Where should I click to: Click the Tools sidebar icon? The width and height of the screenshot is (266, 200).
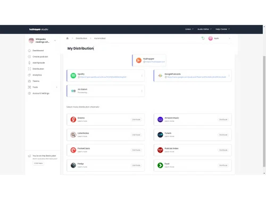tap(29, 87)
